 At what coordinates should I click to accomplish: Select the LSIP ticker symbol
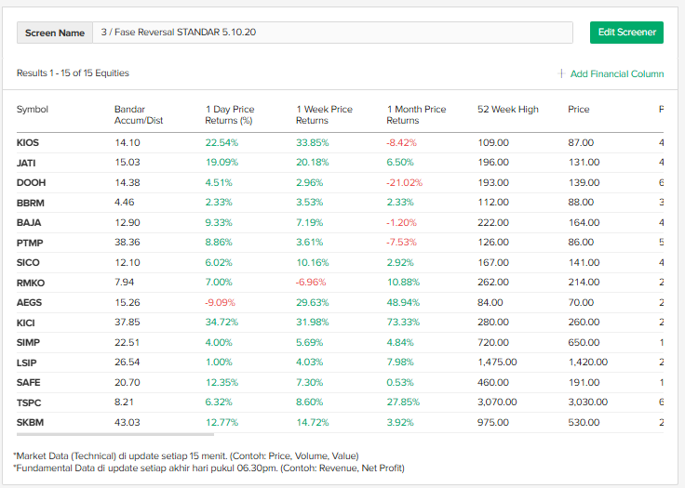(x=27, y=363)
